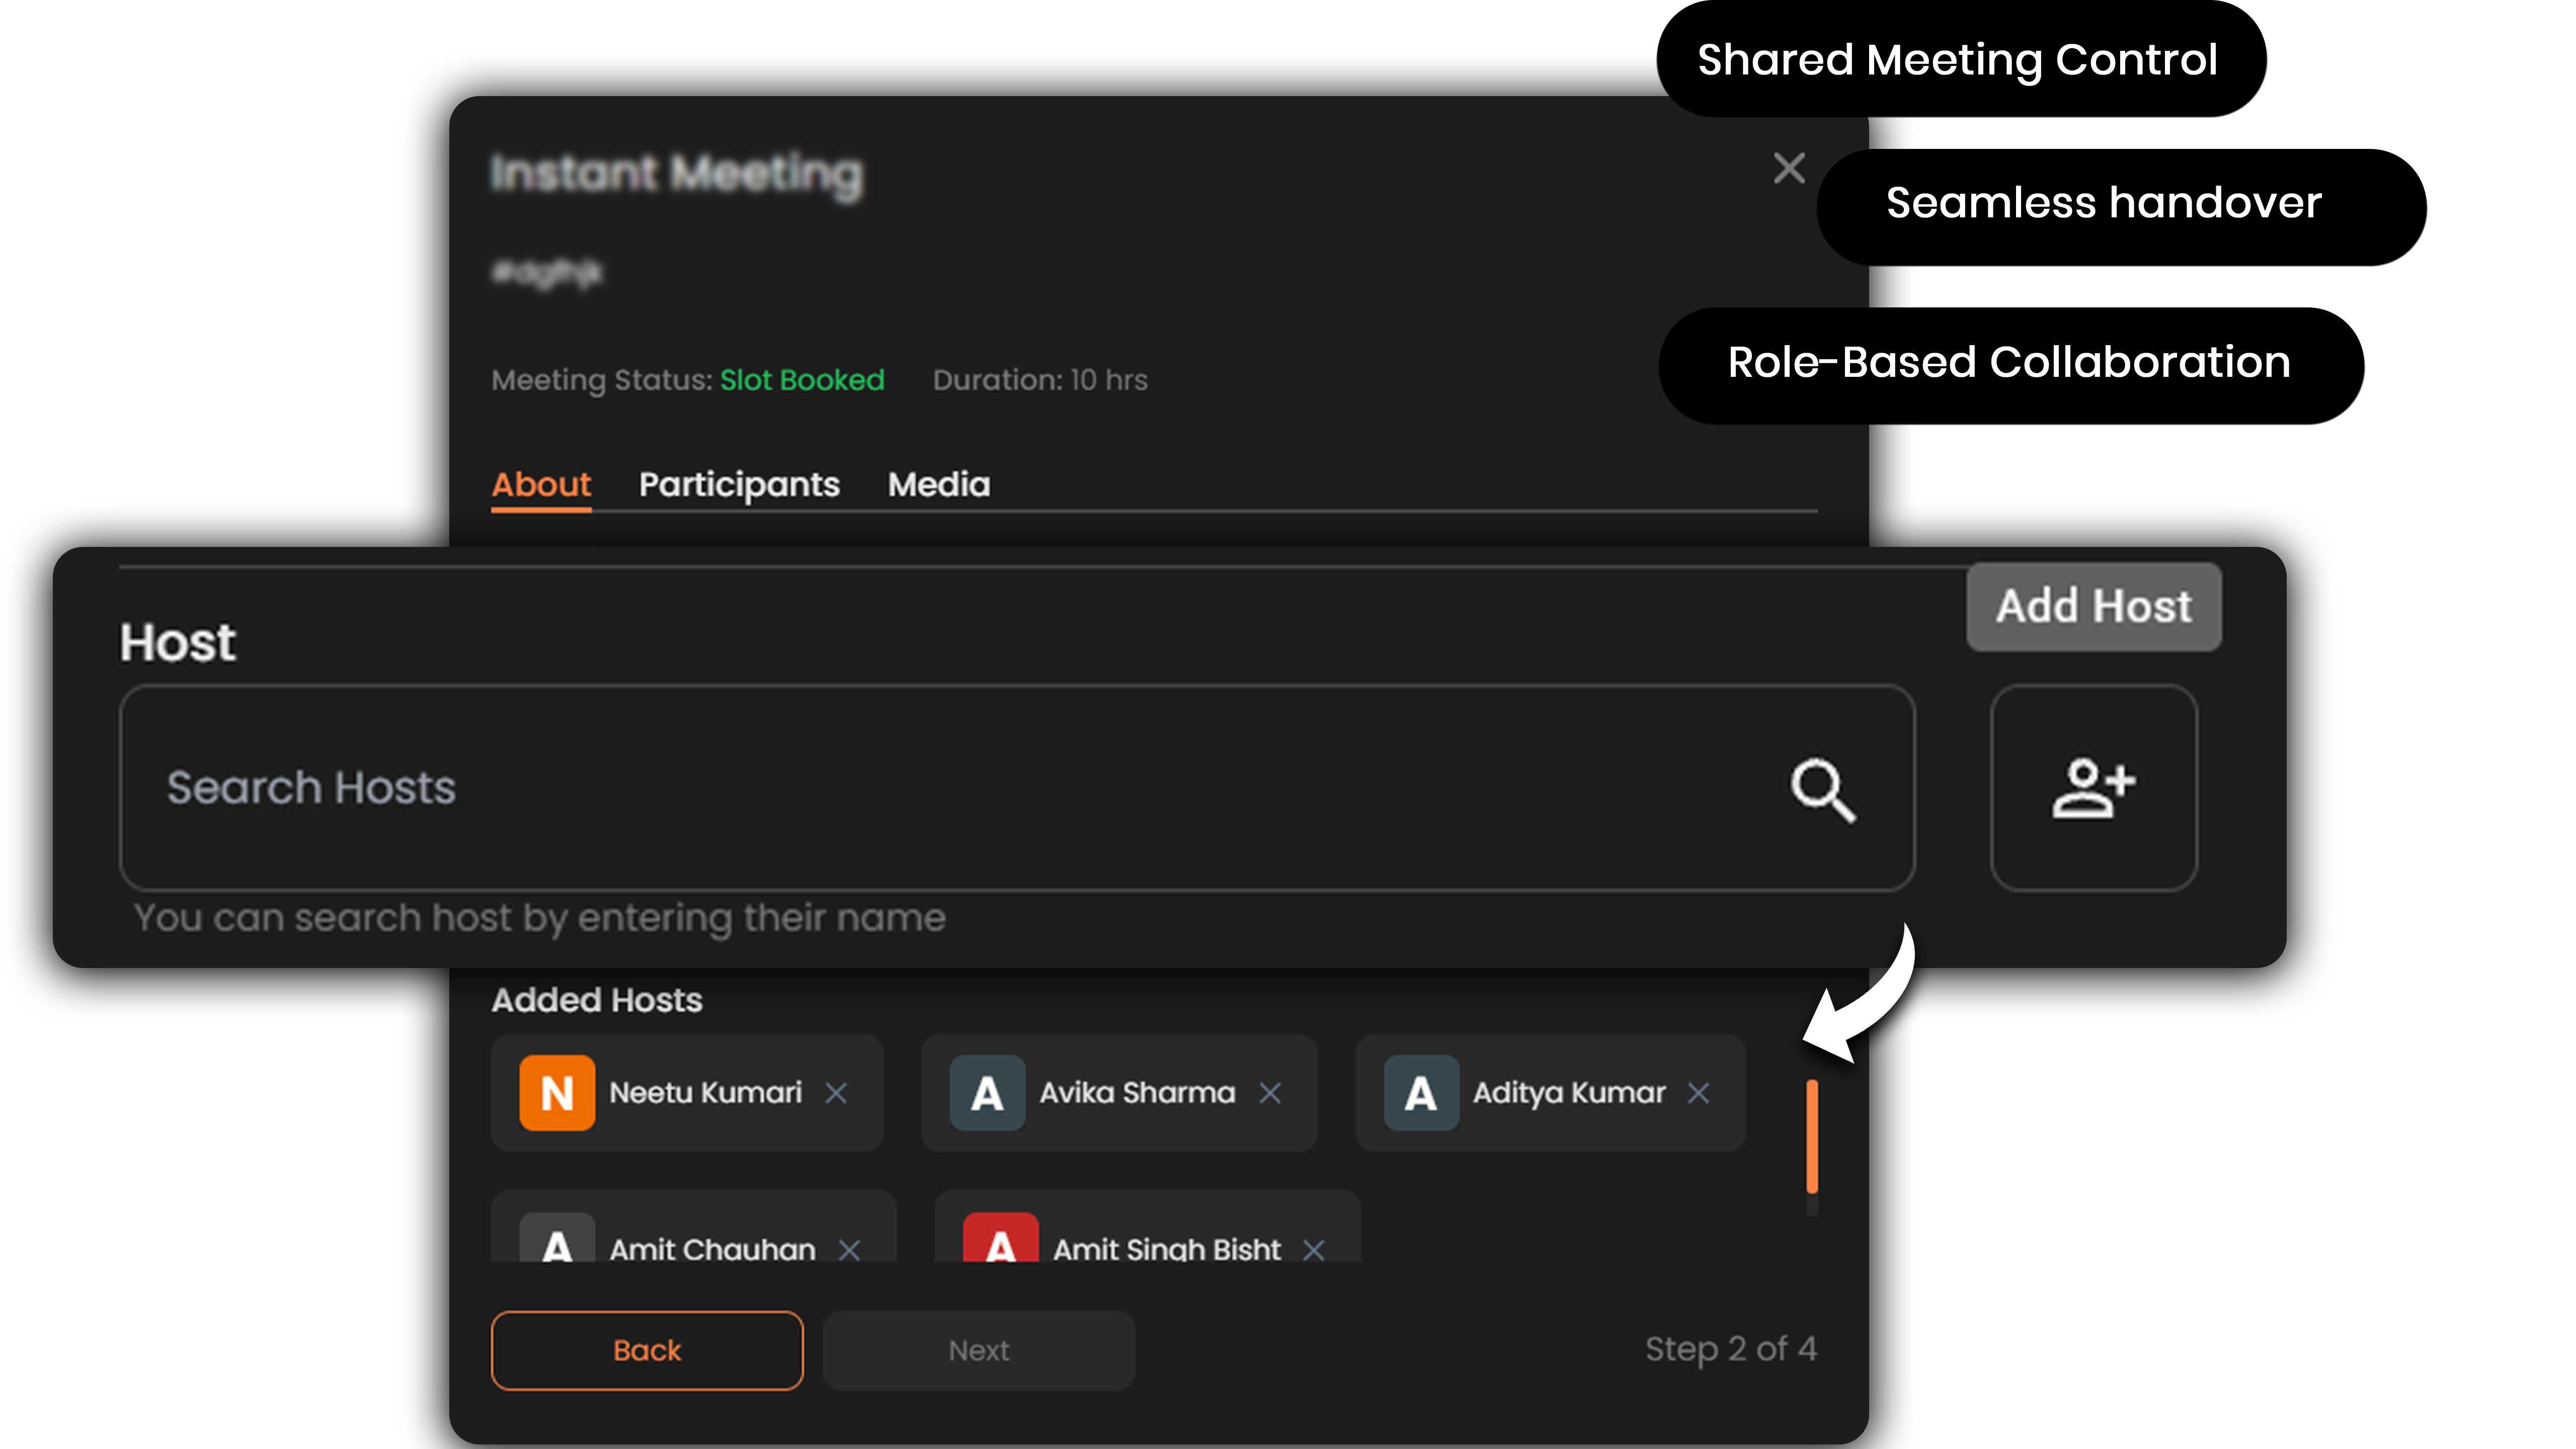Switch to the About tab
Screen dimensions: 2576x1449
pos(541,485)
